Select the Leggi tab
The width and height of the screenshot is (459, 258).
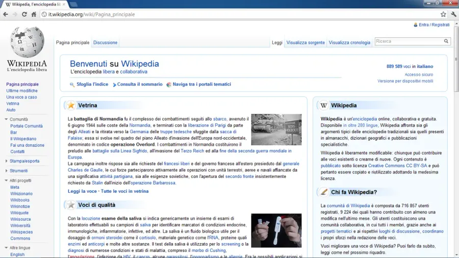tap(277, 42)
